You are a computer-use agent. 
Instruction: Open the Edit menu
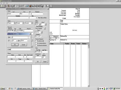tap(4, 3)
